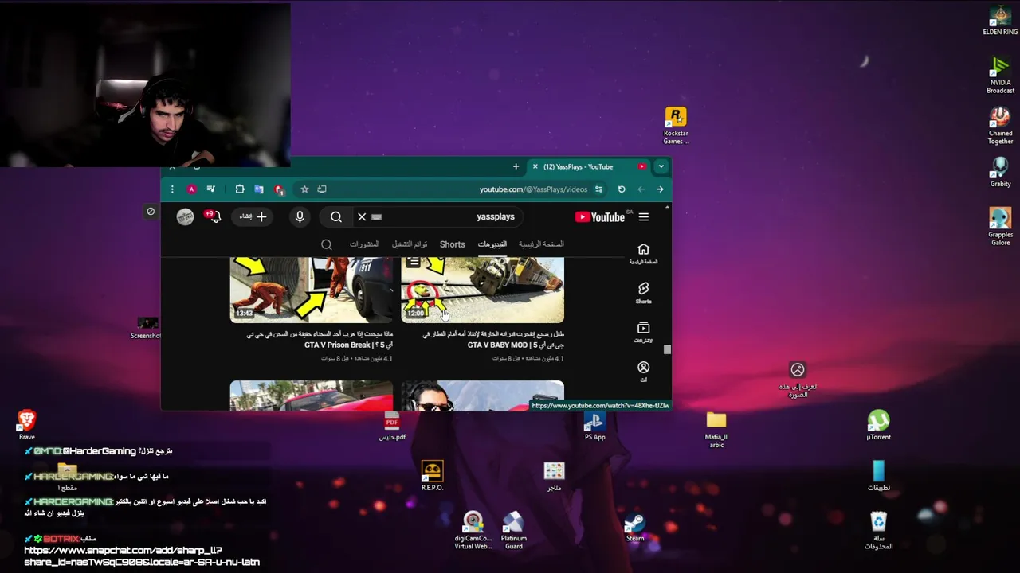Screen dimensions: 1020x573
Task: Open the You section in YouTube sidebar
Action: [x=643, y=371]
